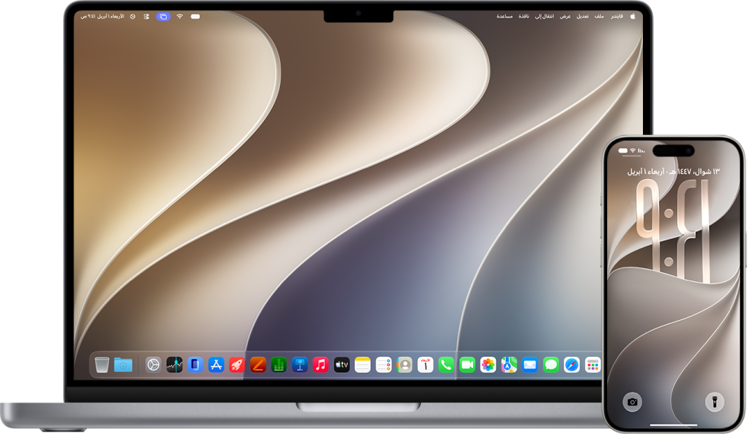
Task: Open Contacts from the Dock
Action: click(x=404, y=365)
